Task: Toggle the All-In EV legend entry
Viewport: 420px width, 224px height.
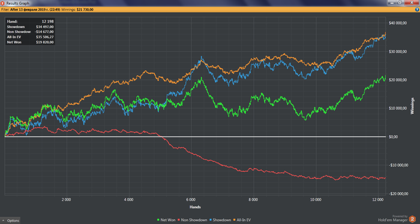Action: tap(242, 220)
